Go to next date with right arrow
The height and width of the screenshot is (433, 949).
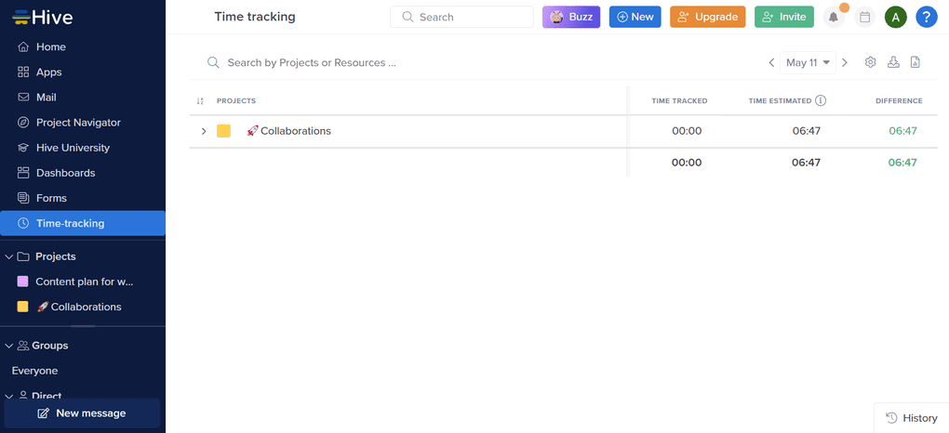pyautogui.click(x=845, y=62)
